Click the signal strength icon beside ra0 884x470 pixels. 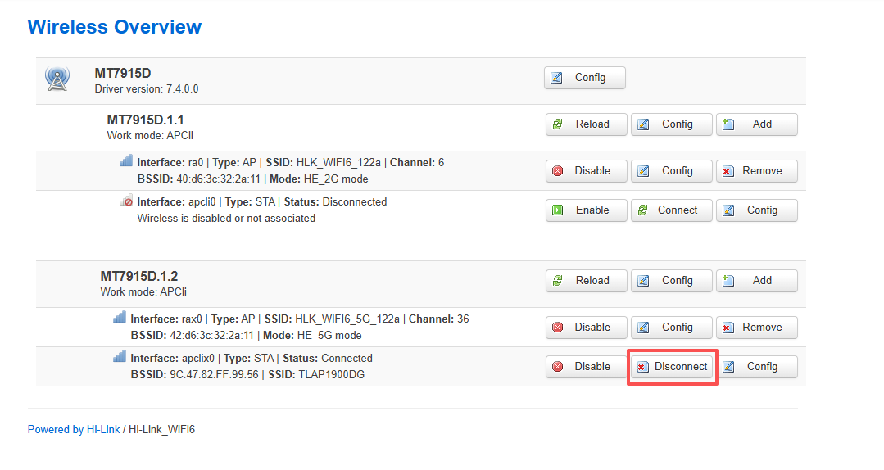pyautogui.click(x=125, y=161)
